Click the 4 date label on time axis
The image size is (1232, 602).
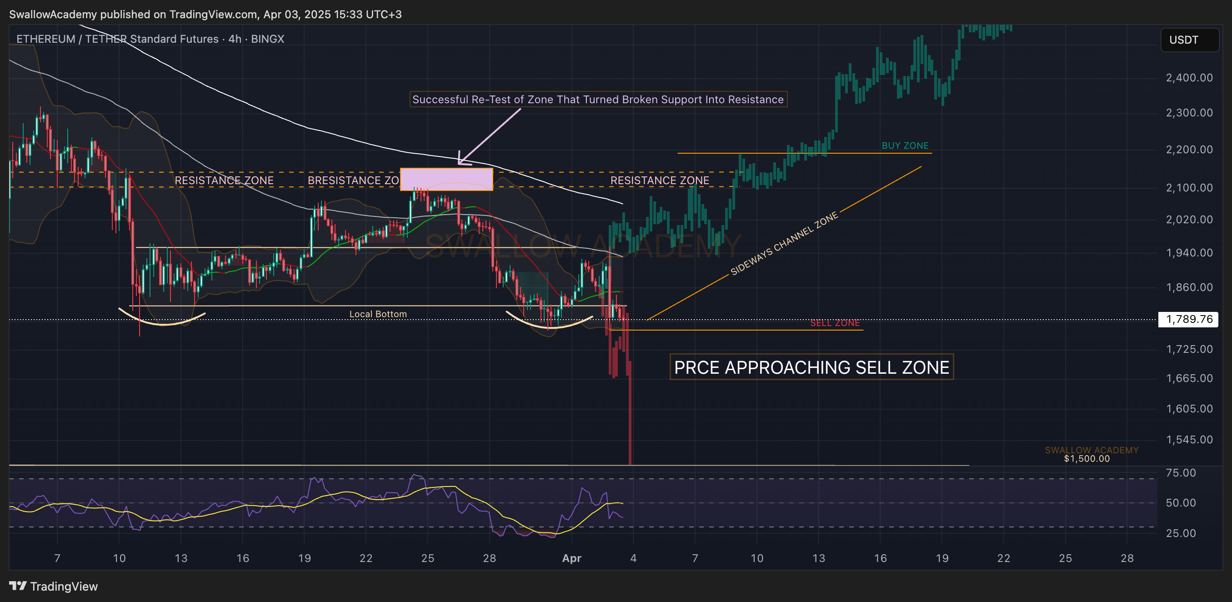(633, 558)
